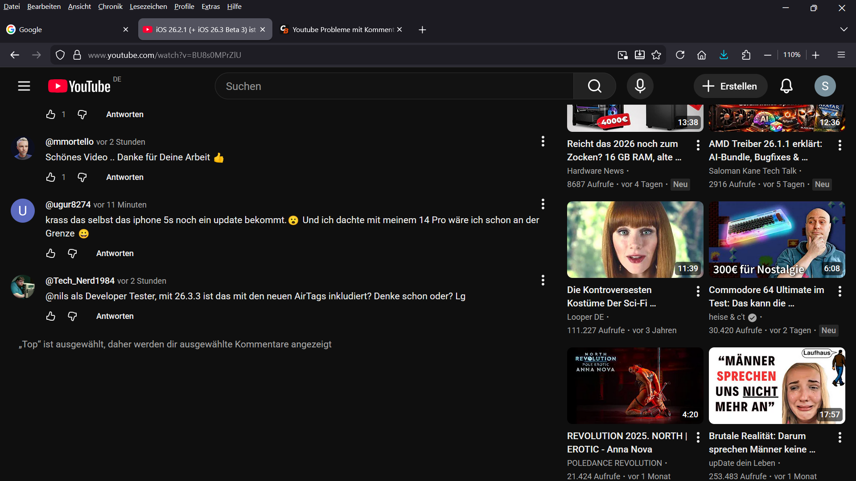The width and height of the screenshot is (856, 481).
Task: Click the zoom-in plus next to 110%
Action: click(815, 55)
